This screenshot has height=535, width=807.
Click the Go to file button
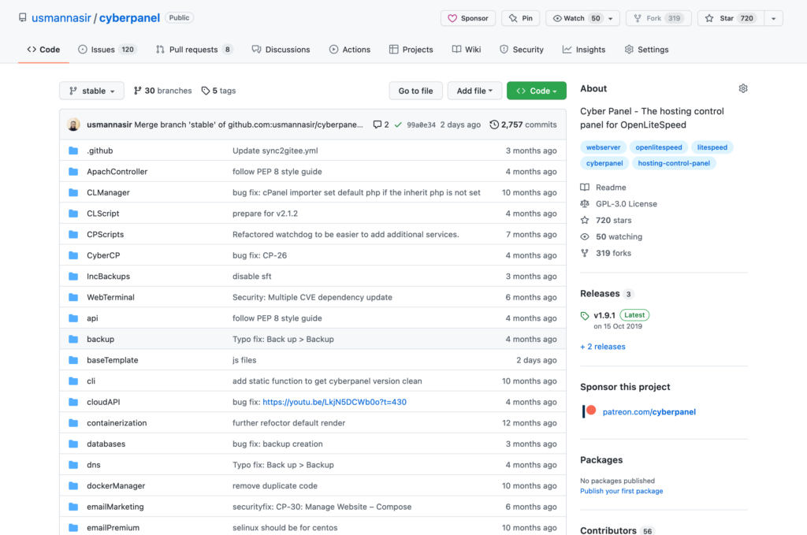(415, 91)
